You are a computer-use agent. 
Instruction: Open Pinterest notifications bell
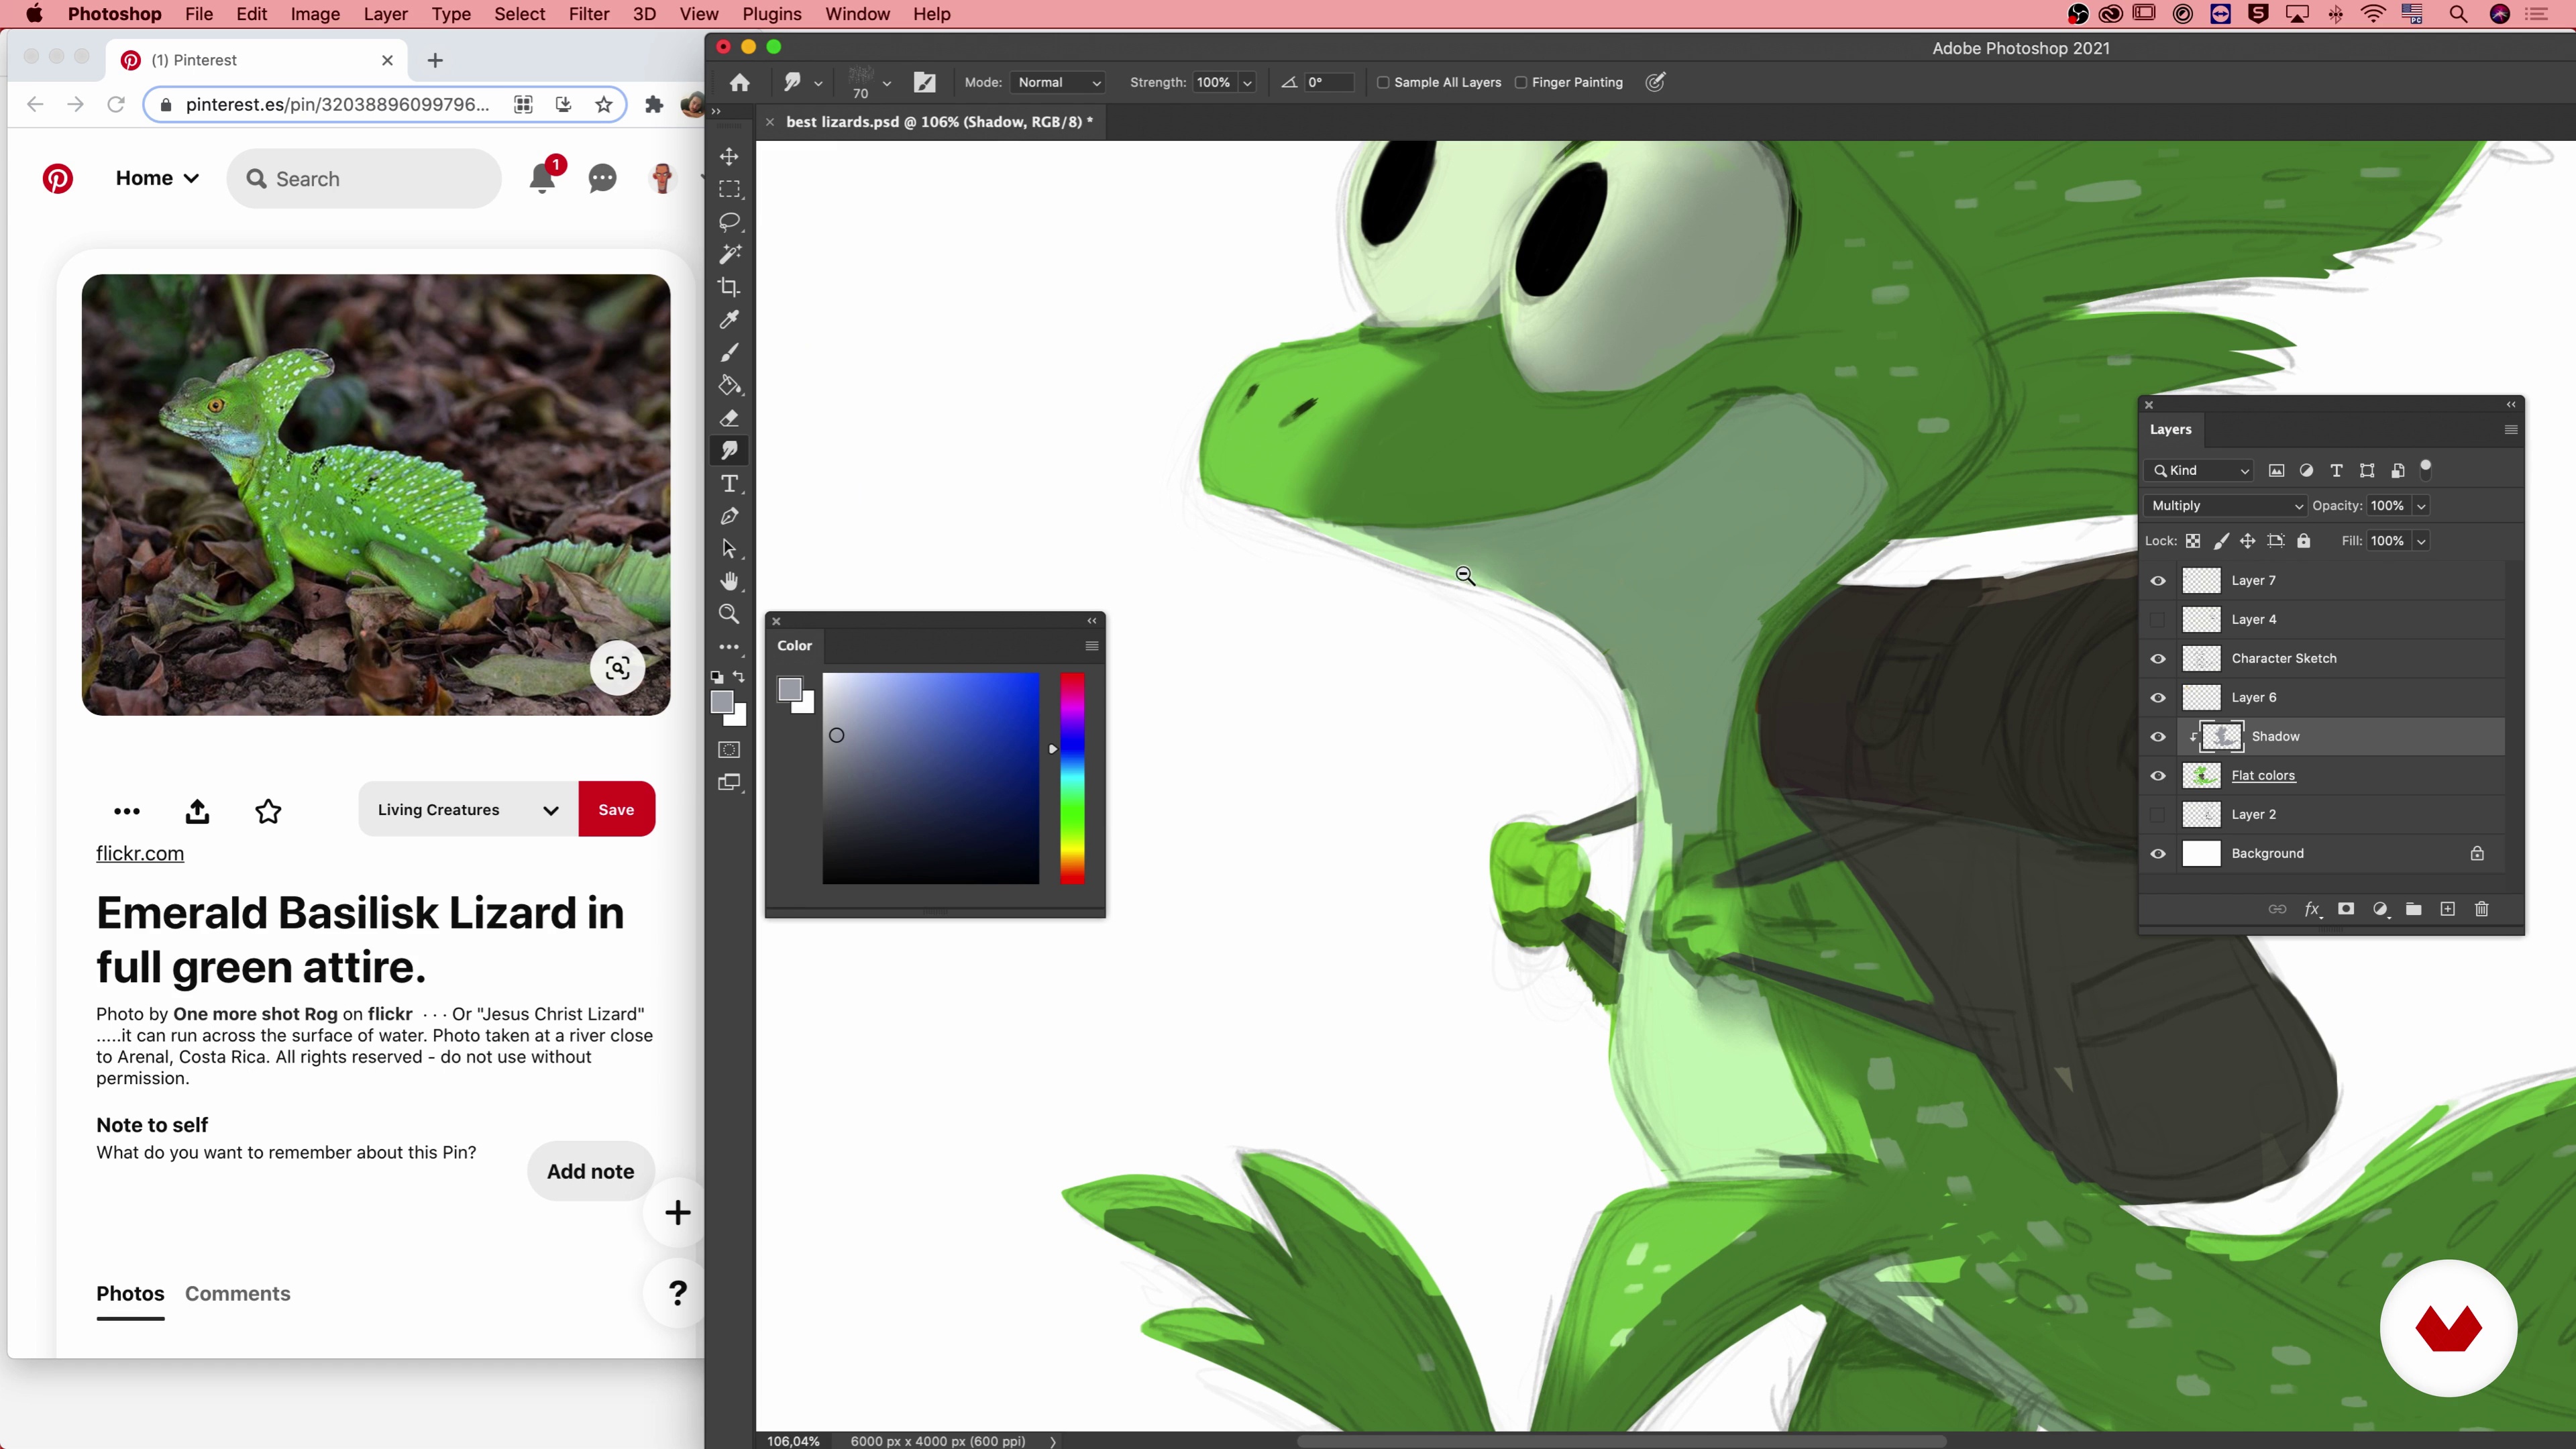pyautogui.click(x=542, y=178)
